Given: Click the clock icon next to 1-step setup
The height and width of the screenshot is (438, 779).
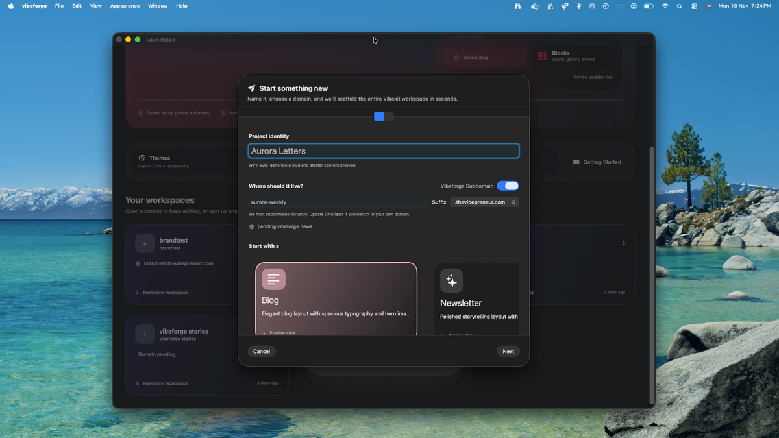Looking at the screenshot, I should [141, 113].
